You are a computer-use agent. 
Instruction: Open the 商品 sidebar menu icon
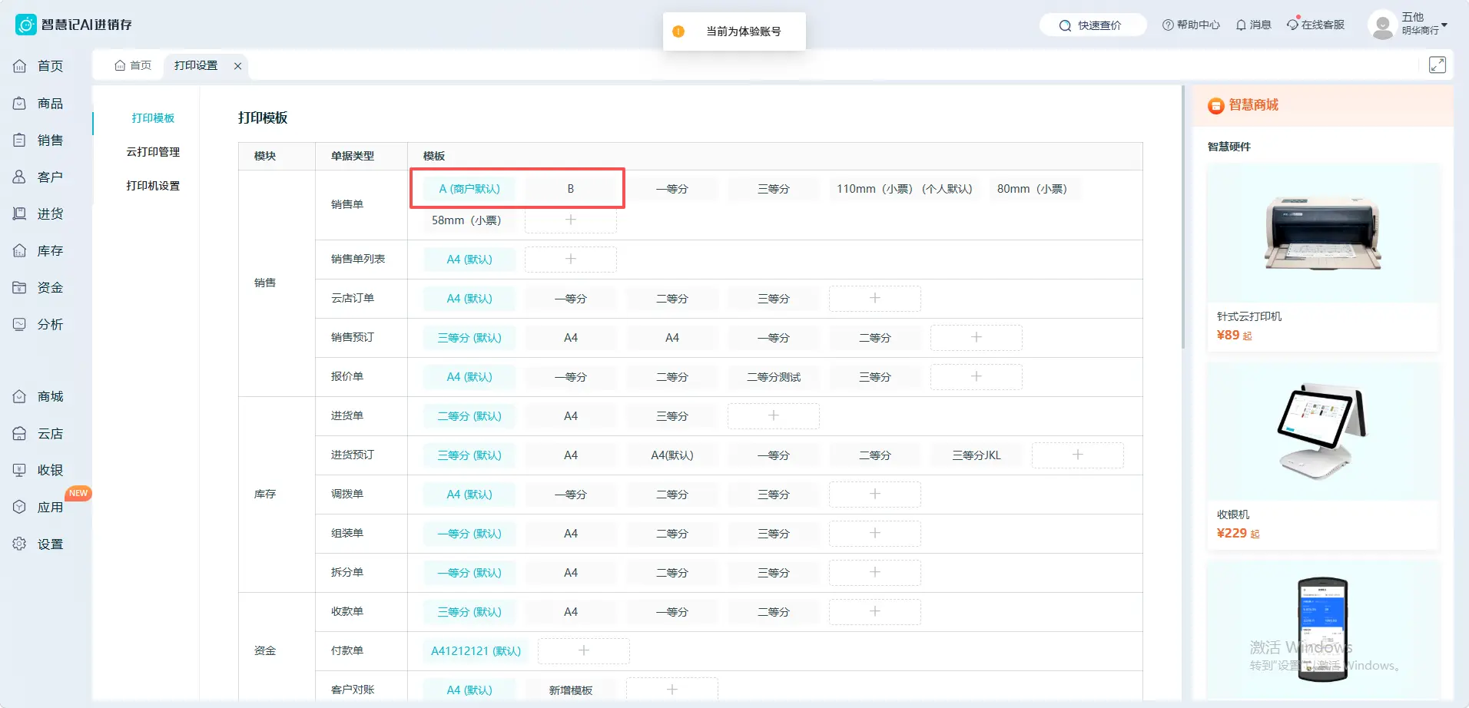tap(20, 103)
